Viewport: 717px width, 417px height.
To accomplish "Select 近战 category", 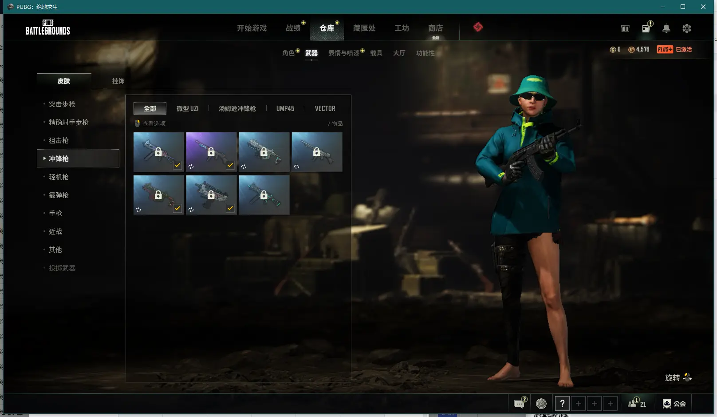I will pos(55,231).
